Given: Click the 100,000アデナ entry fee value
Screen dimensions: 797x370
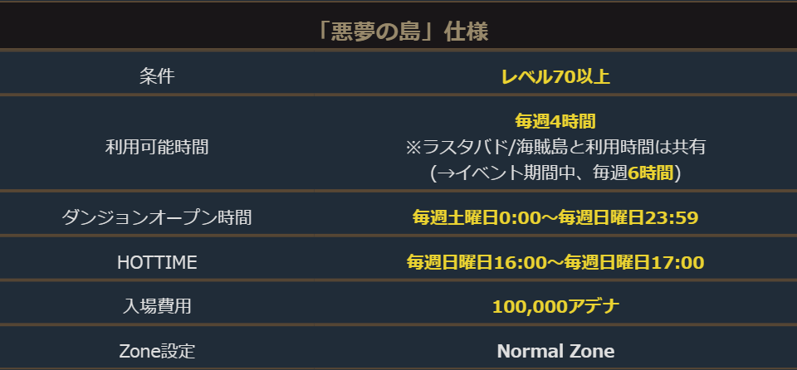Looking at the screenshot, I should (555, 306).
